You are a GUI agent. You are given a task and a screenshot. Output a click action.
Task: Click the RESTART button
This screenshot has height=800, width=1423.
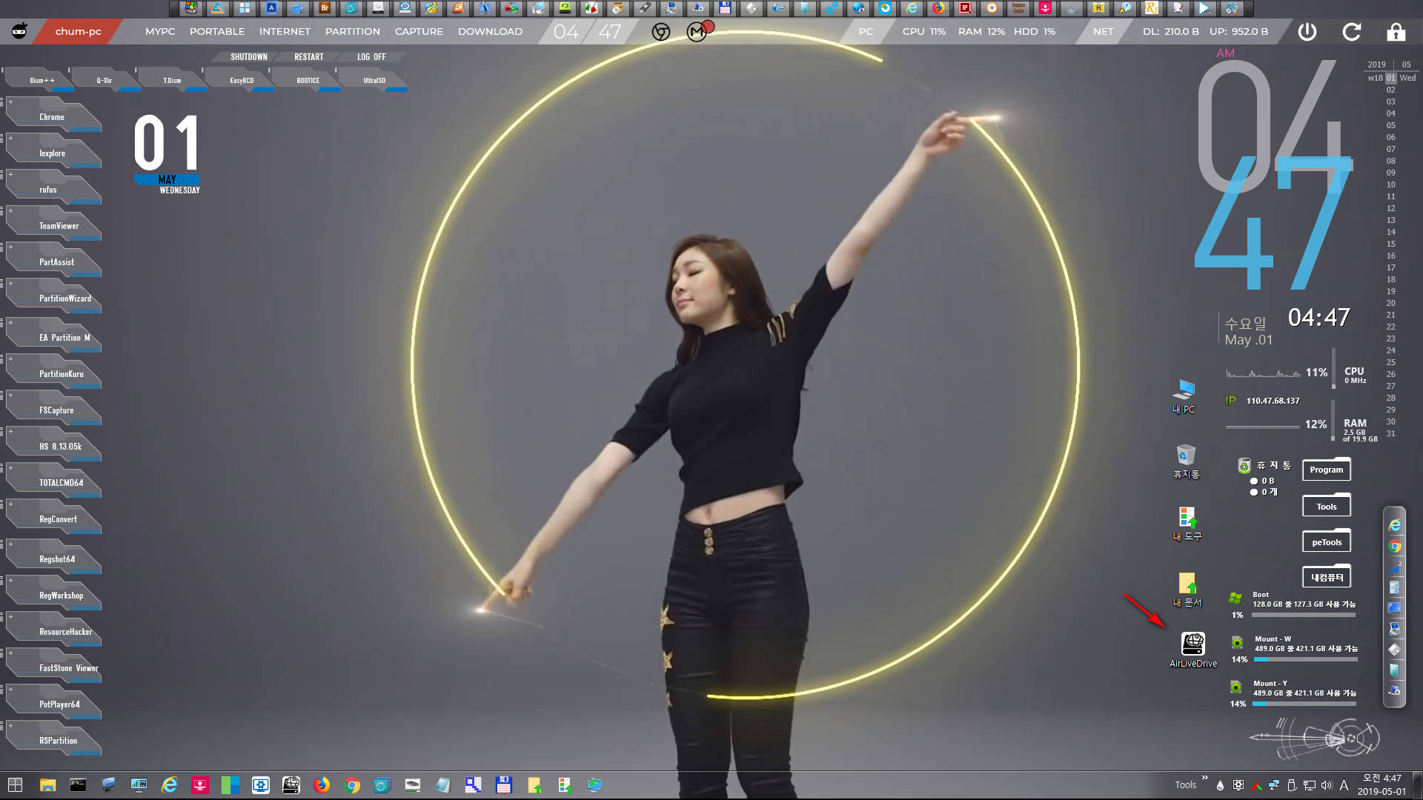[309, 57]
